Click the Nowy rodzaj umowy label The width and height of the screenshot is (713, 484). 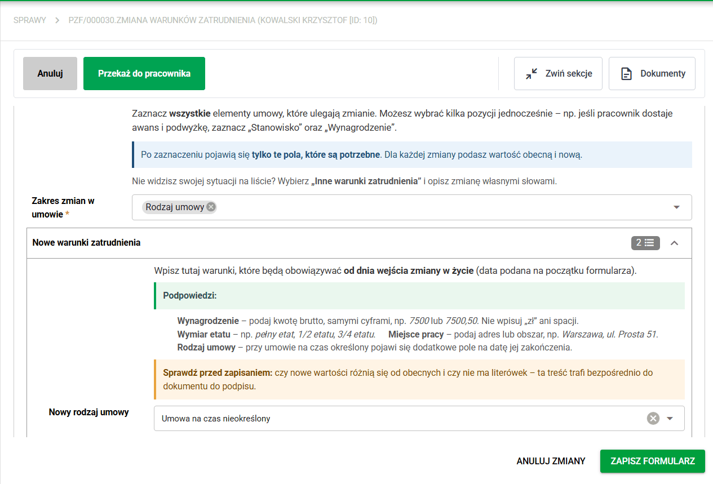[x=89, y=412]
